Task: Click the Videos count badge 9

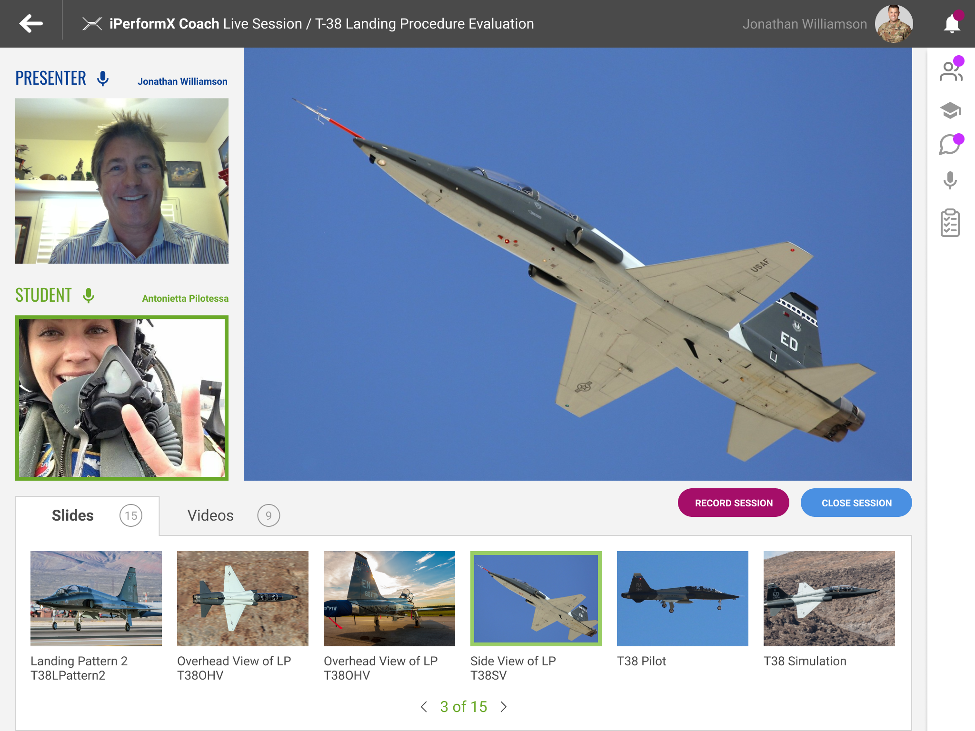Action: pyautogui.click(x=269, y=515)
